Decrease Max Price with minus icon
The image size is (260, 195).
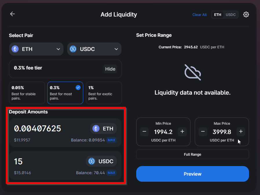pyautogui.click(x=203, y=132)
